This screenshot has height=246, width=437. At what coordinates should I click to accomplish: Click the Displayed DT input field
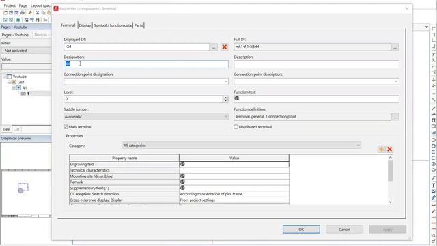coord(137,46)
